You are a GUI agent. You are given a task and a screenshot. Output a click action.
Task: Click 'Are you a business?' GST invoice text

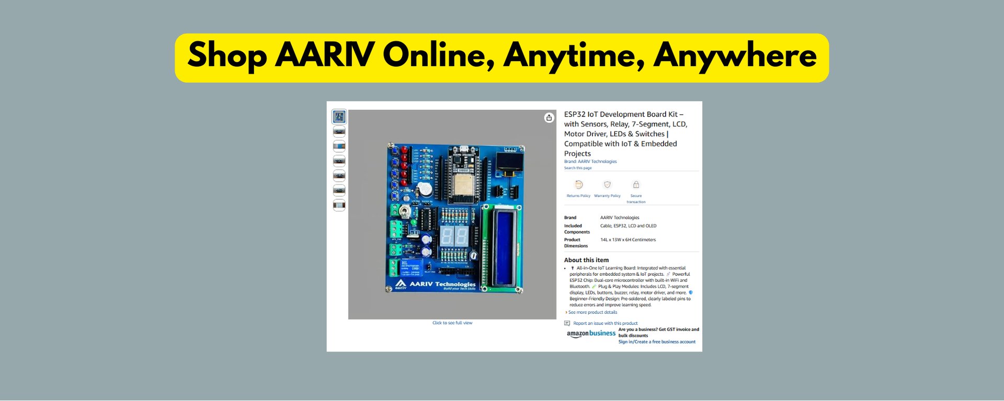click(659, 333)
